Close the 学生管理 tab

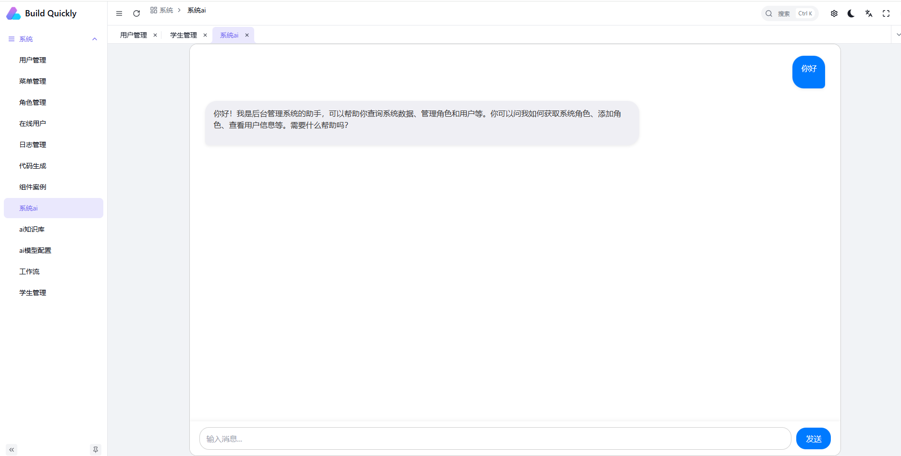pyautogui.click(x=205, y=35)
